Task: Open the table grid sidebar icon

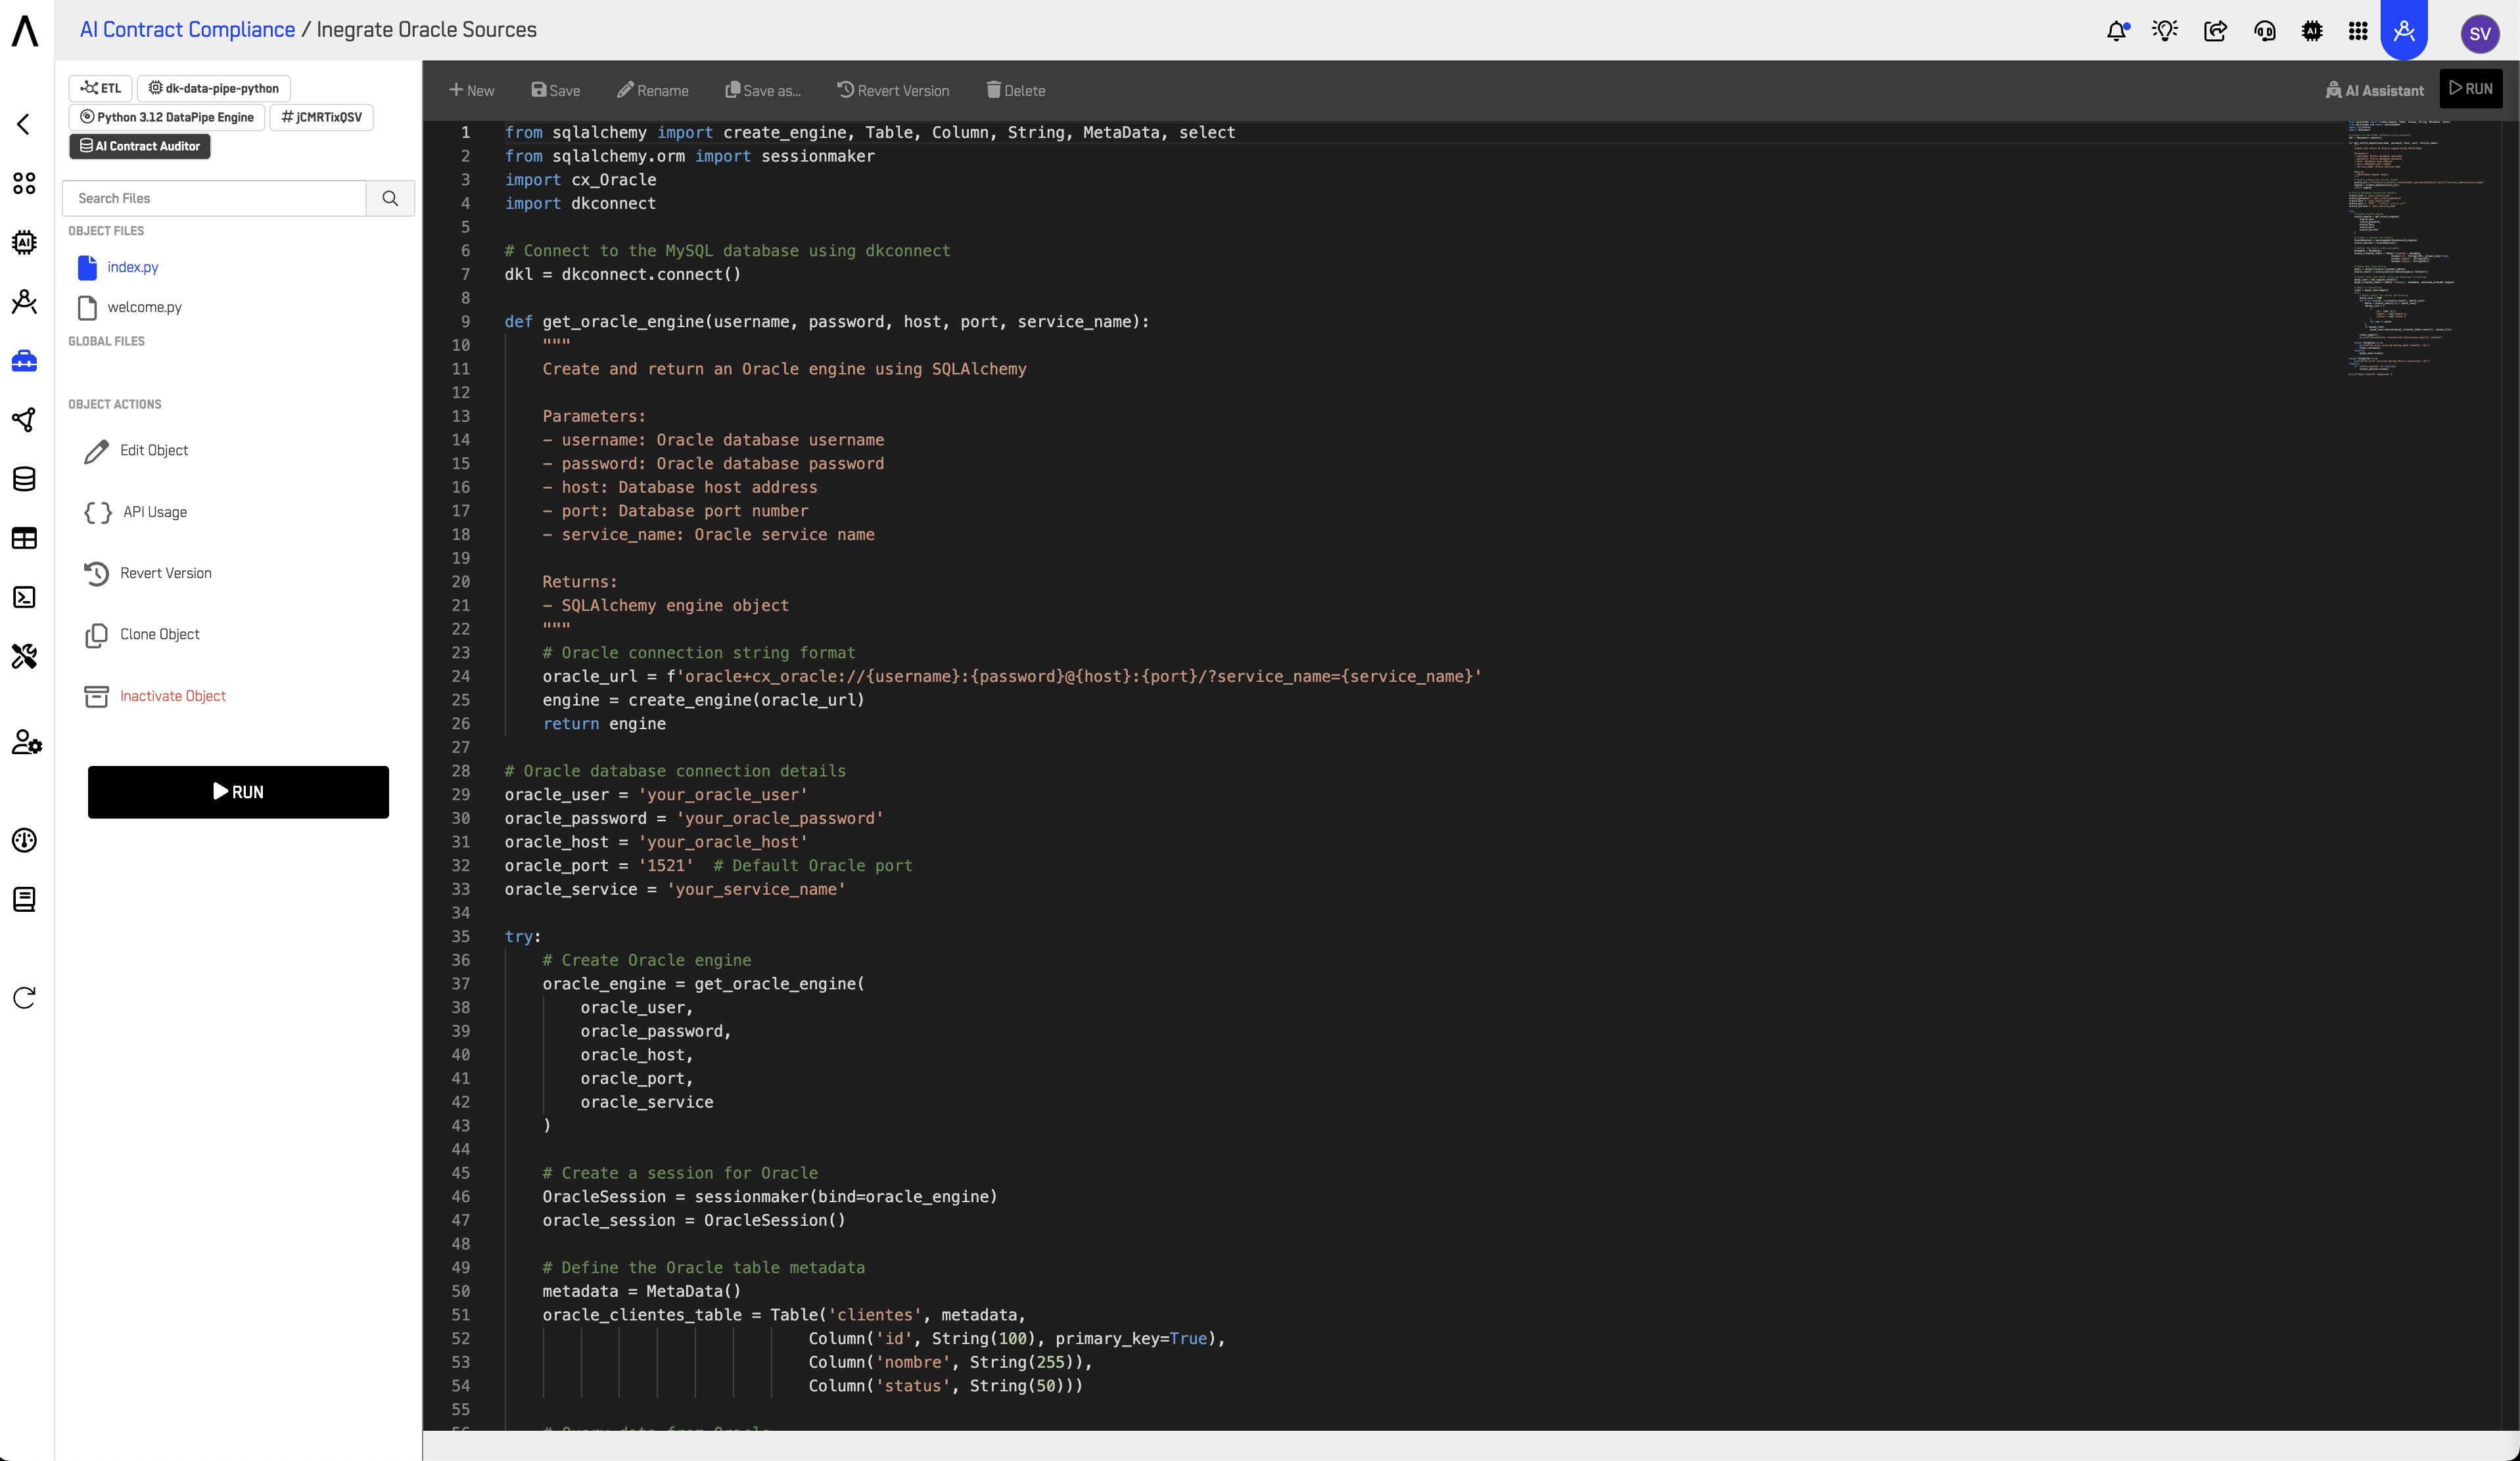Action: (x=24, y=537)
